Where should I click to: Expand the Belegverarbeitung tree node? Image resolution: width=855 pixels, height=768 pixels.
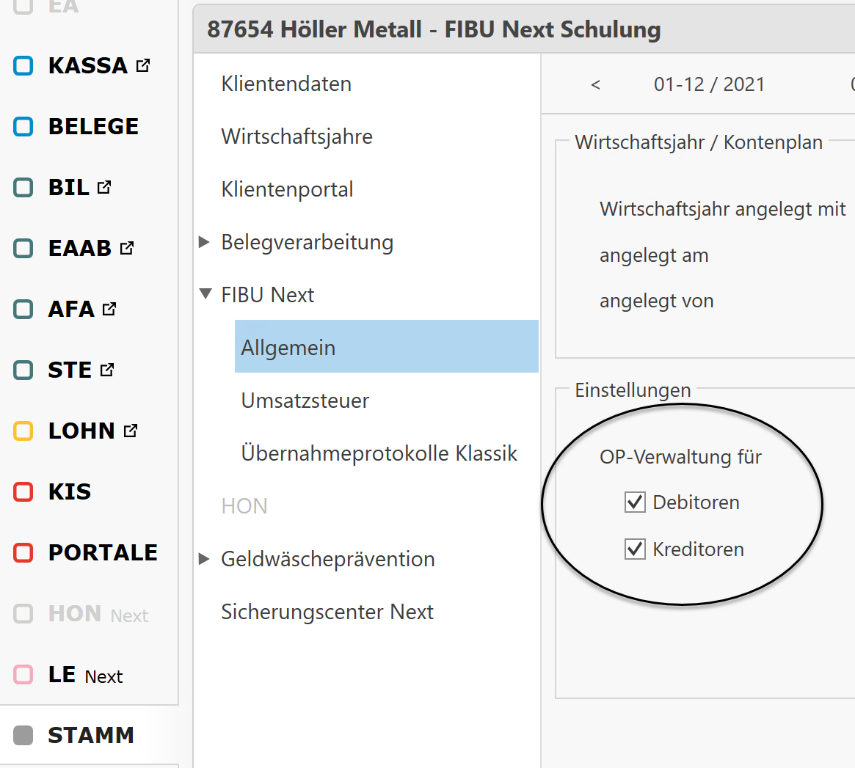coord(205,242)
